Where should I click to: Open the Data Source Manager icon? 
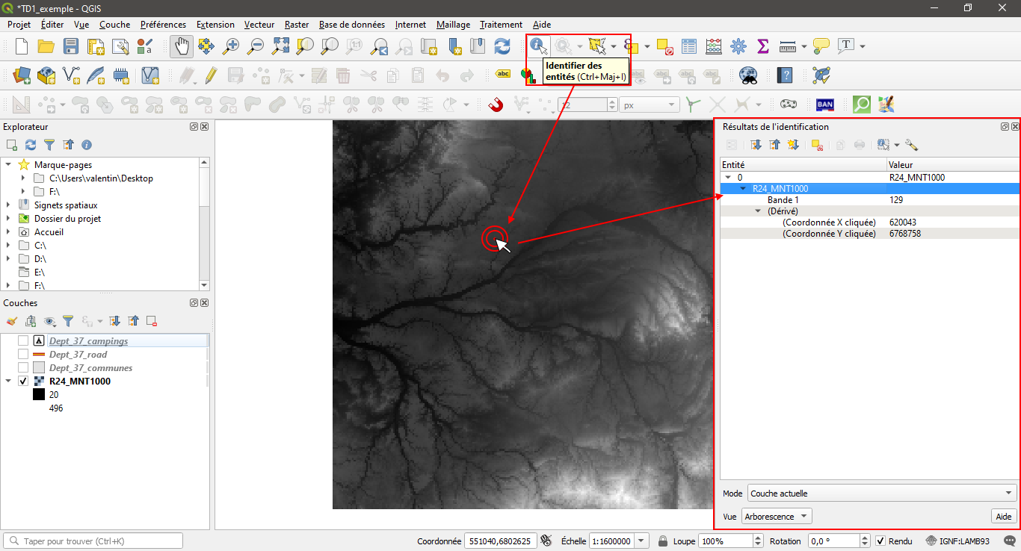[22, 75]
